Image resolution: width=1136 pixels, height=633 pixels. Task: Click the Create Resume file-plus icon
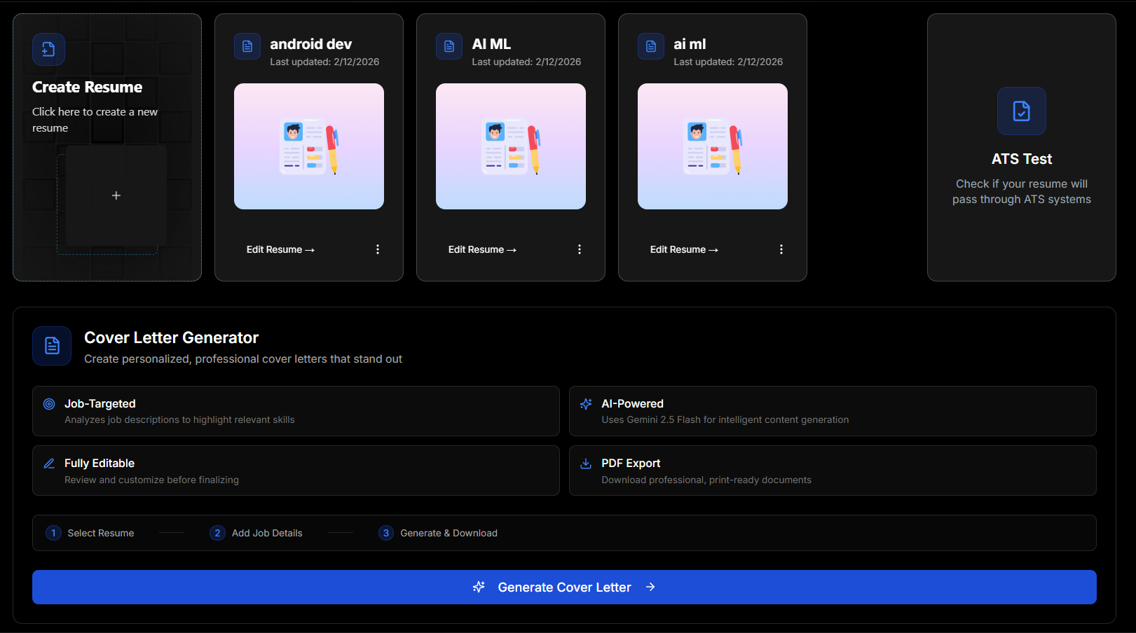pyautogui.click(x=48, y=49)
